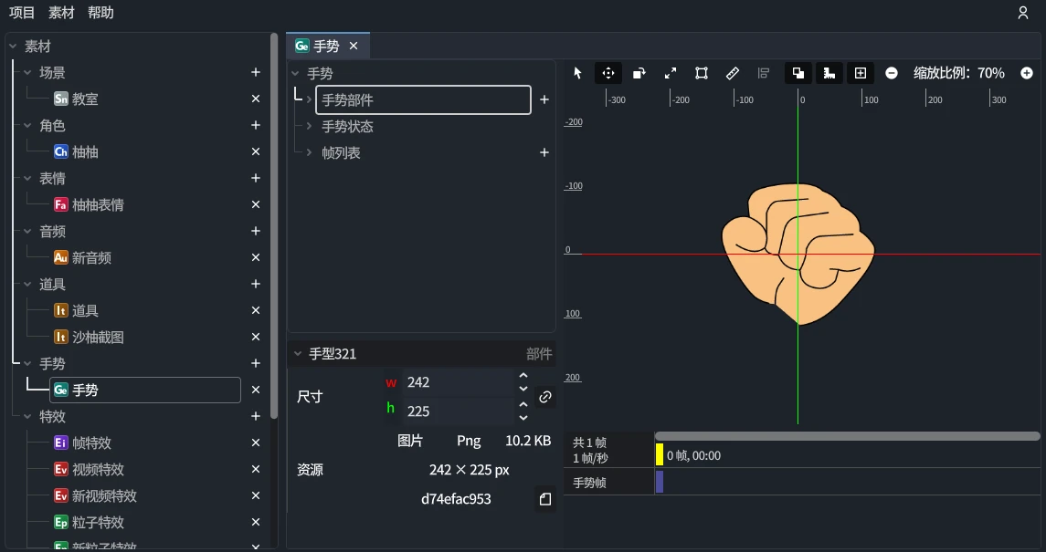Select the purple 手势帧 keyframe block
The width and height of the screenshot is (1046, 552).
coord(659,482)
